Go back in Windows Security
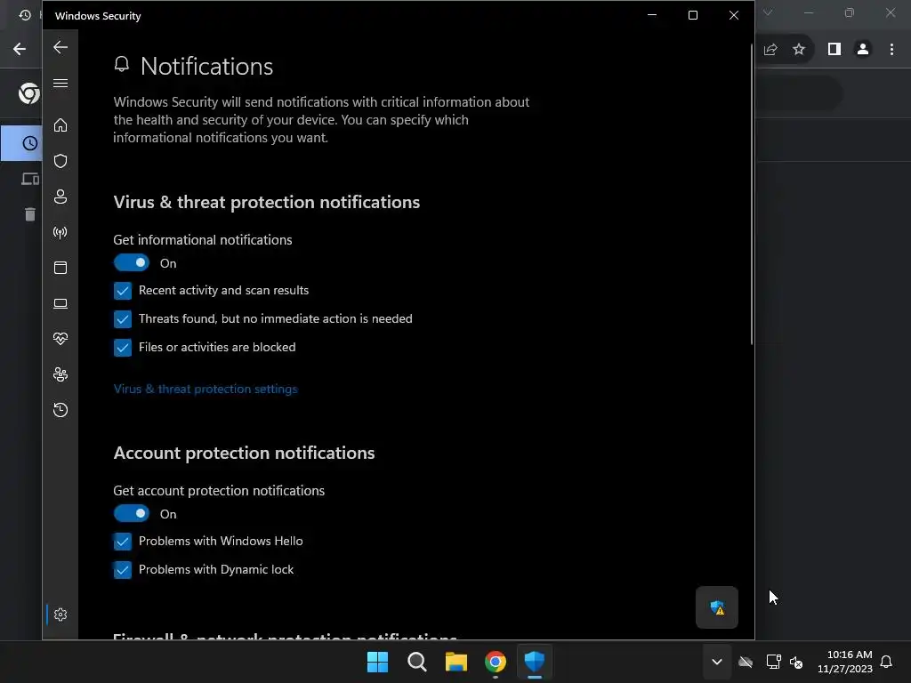This screenshot has height=683, width=911. [x=60, y=47]
